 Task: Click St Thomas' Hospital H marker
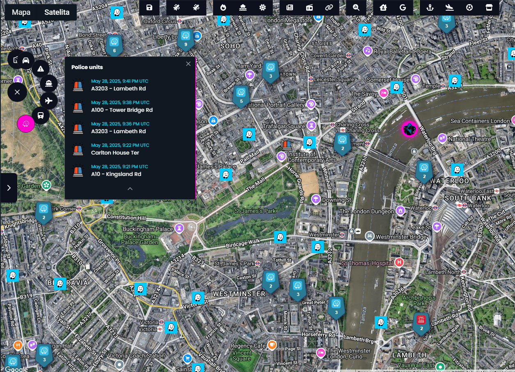tap(399, 262)
